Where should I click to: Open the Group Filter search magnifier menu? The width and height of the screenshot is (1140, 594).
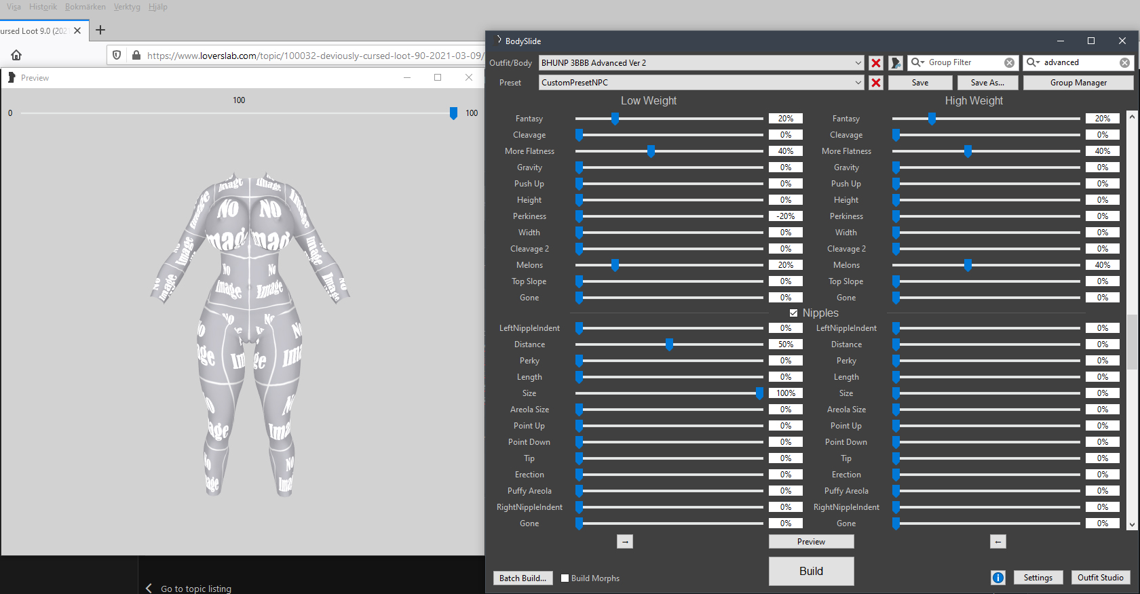917,62
